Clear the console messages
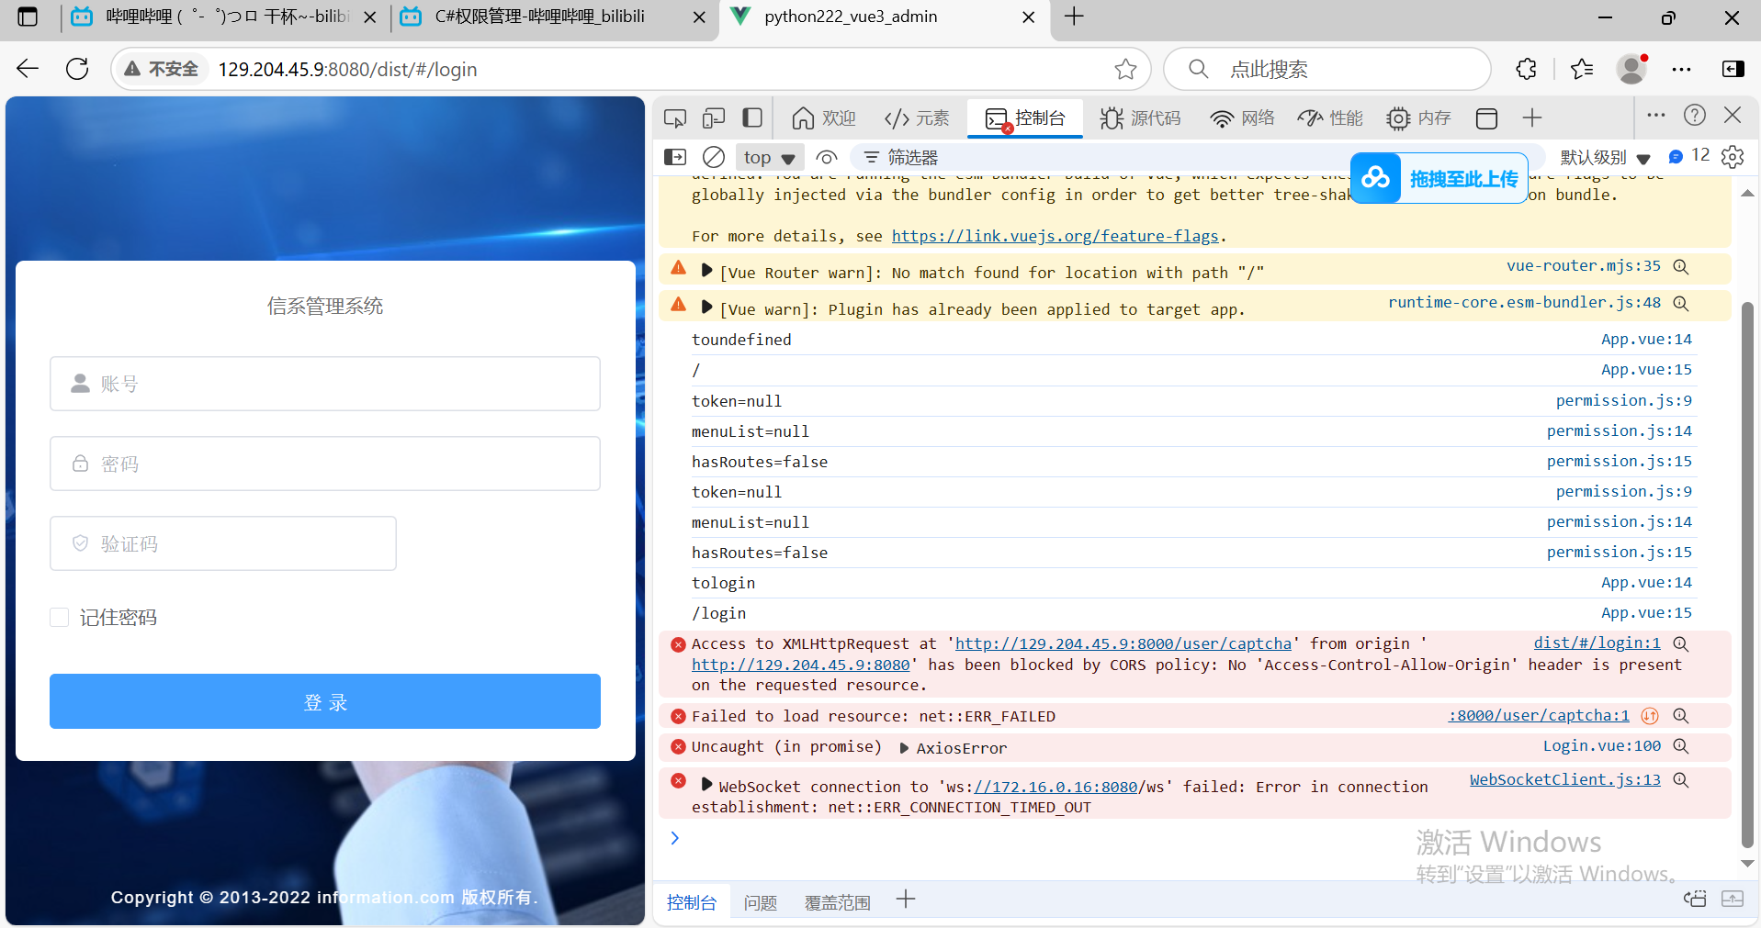Viewport: 1761px width, 928px height. point(714,157)
